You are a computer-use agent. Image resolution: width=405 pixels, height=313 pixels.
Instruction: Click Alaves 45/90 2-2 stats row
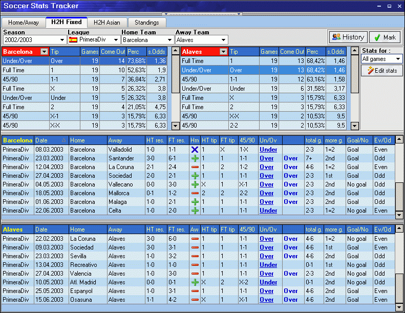pyautogui.click(x=264, y=126)
